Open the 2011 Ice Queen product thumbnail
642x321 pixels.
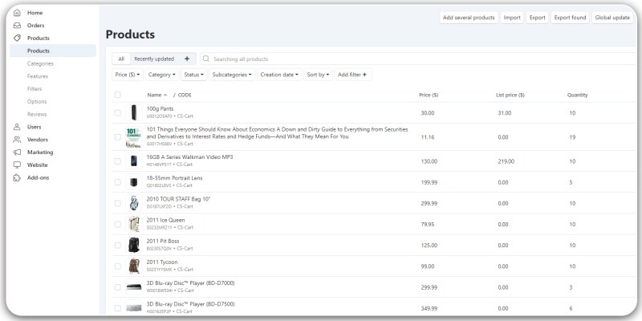tap(134, 224)
